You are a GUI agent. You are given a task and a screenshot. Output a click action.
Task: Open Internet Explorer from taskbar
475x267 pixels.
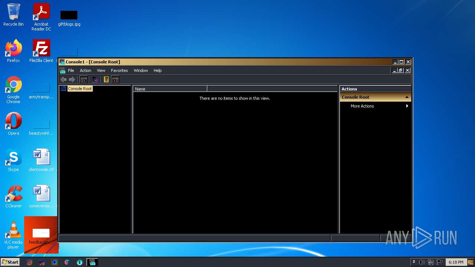click(x=29, y=262)
